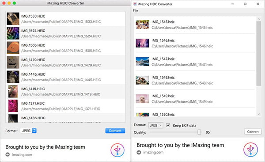Select the IMG_1545.heic thumbnail

[x=143, y=25]
